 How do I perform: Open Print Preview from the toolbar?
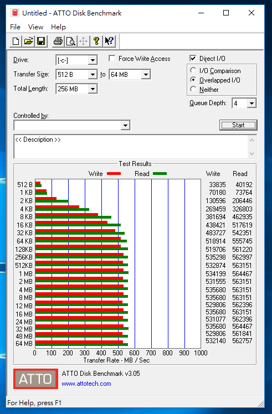coord(70,41)
